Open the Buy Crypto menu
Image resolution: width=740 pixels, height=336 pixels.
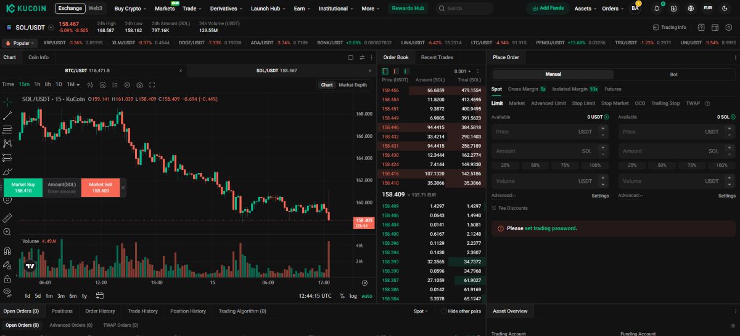pos(130,9)
